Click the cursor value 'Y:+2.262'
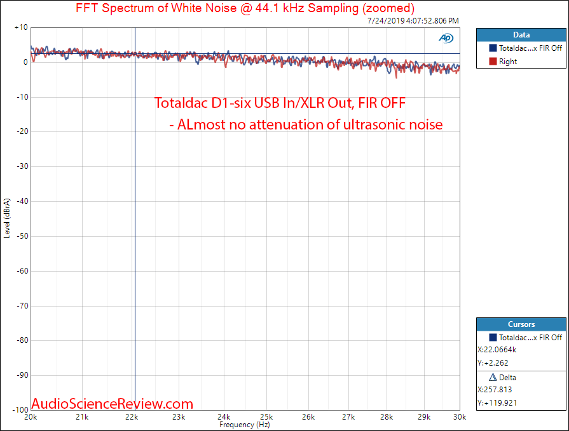 point(493,363)
